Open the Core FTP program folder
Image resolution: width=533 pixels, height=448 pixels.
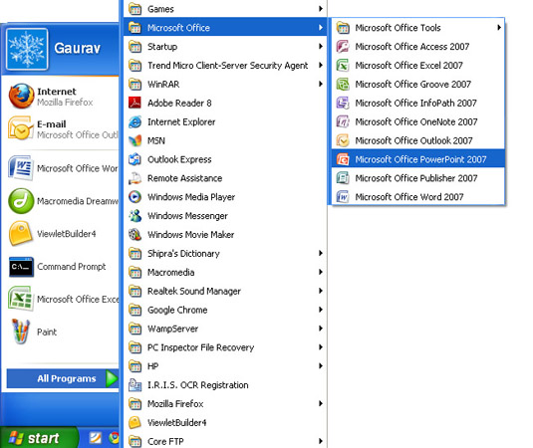[x=225, y=441]
